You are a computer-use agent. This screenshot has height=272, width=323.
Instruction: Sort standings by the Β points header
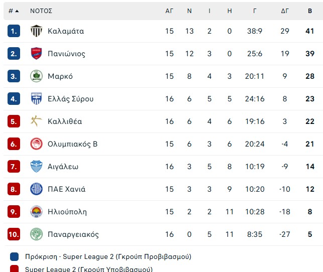coord(310,11)
